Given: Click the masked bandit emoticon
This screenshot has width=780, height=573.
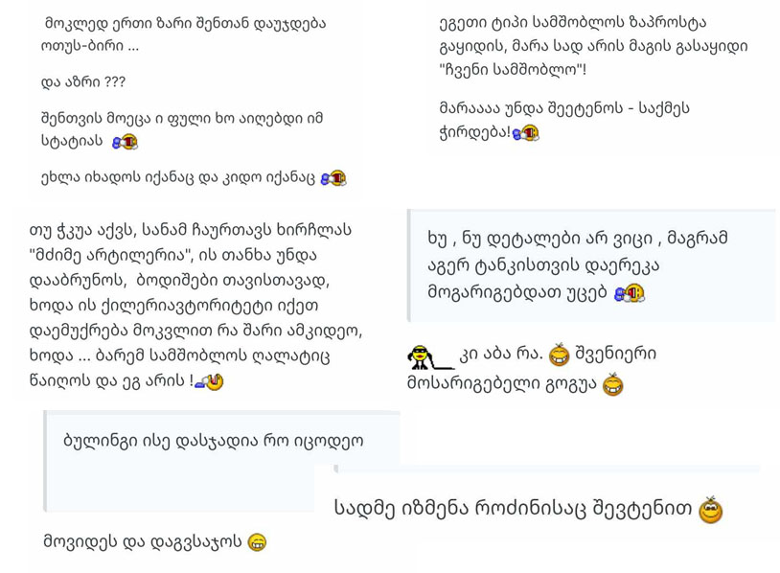Looking at the screenshot, I should (430, 356).
